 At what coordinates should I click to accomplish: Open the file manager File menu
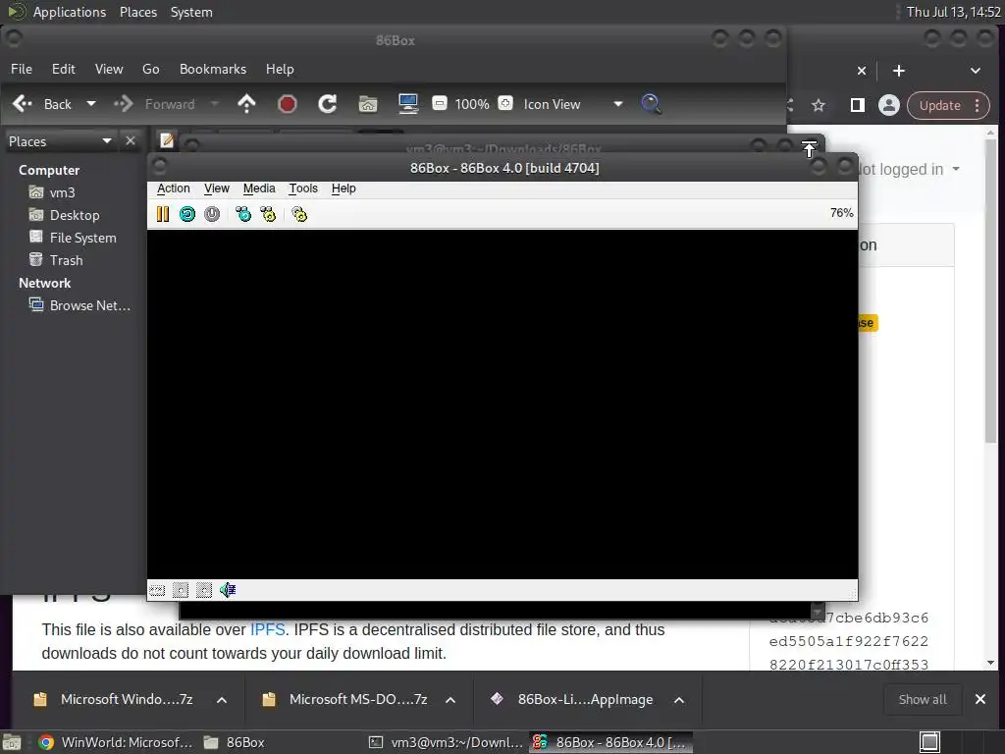pyautogui.click(x=22, y=69)
